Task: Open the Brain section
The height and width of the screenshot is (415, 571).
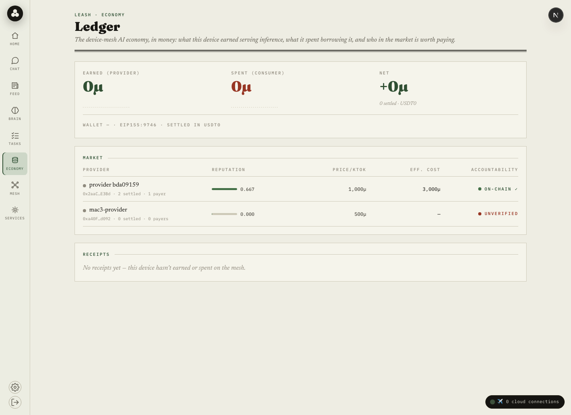Action: click(x=15, y=114)
